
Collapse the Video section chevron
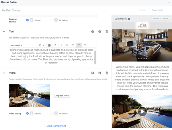point(4,73)
